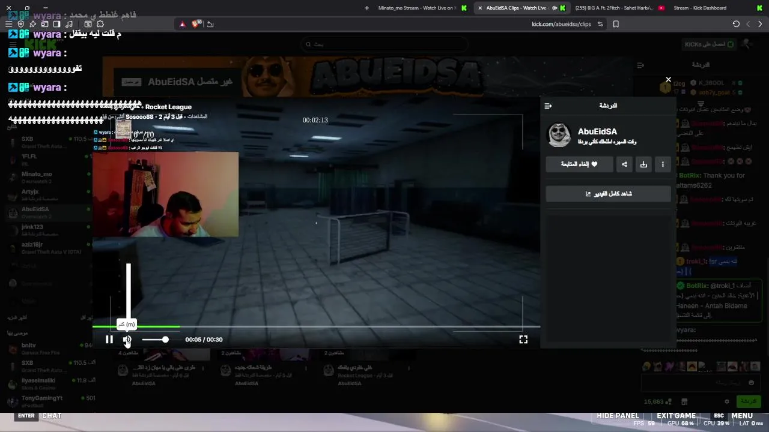Click the AbuEidSA channel name
Image resolution: width=769 pixels, height=432 pixels.
(597, 131)
